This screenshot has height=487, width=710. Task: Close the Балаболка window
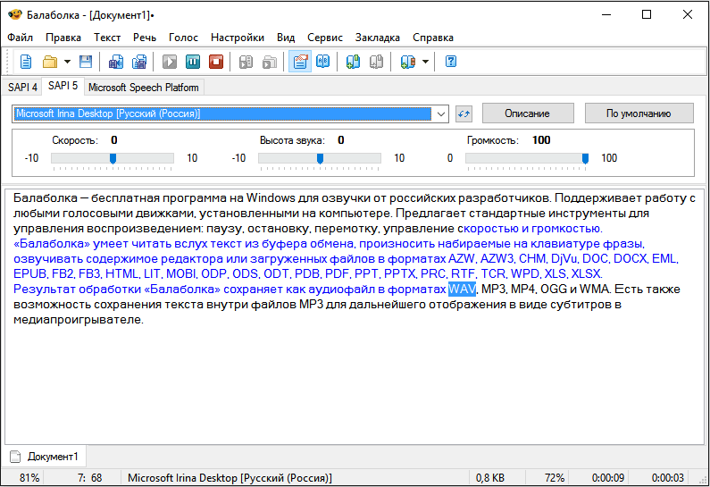click(688, 14)
